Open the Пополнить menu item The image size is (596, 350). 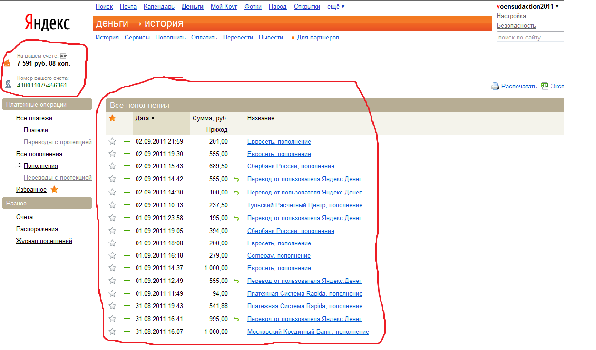click(x=170, y=38)
